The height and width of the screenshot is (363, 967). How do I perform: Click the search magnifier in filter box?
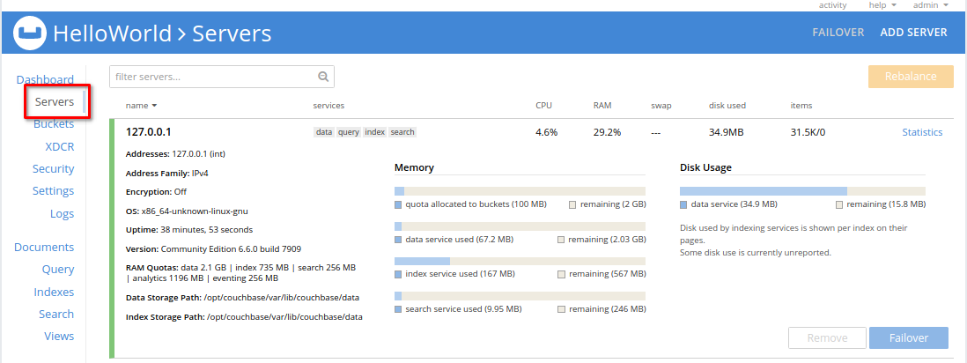(x=323, y=78)
